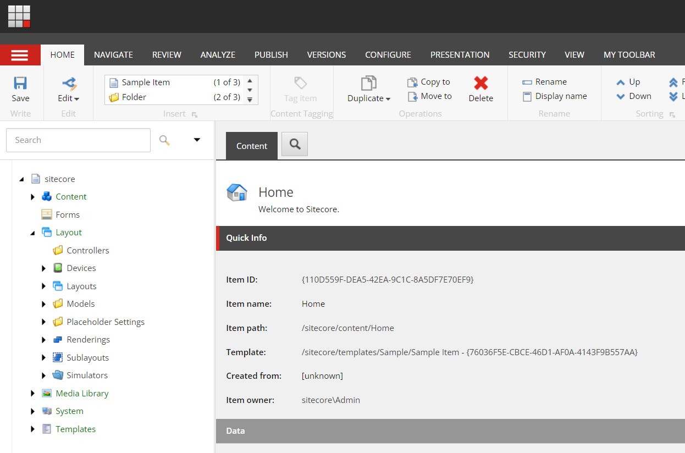Switch to the ANALYZE ribbon tab

218,55
